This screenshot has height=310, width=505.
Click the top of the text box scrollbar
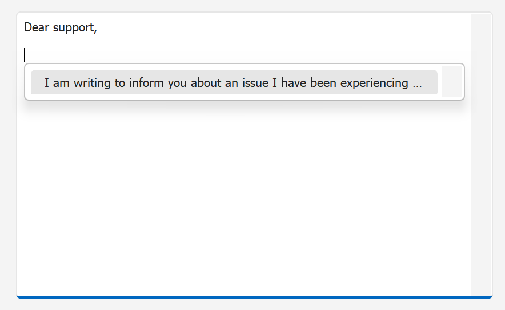point(481,20)
